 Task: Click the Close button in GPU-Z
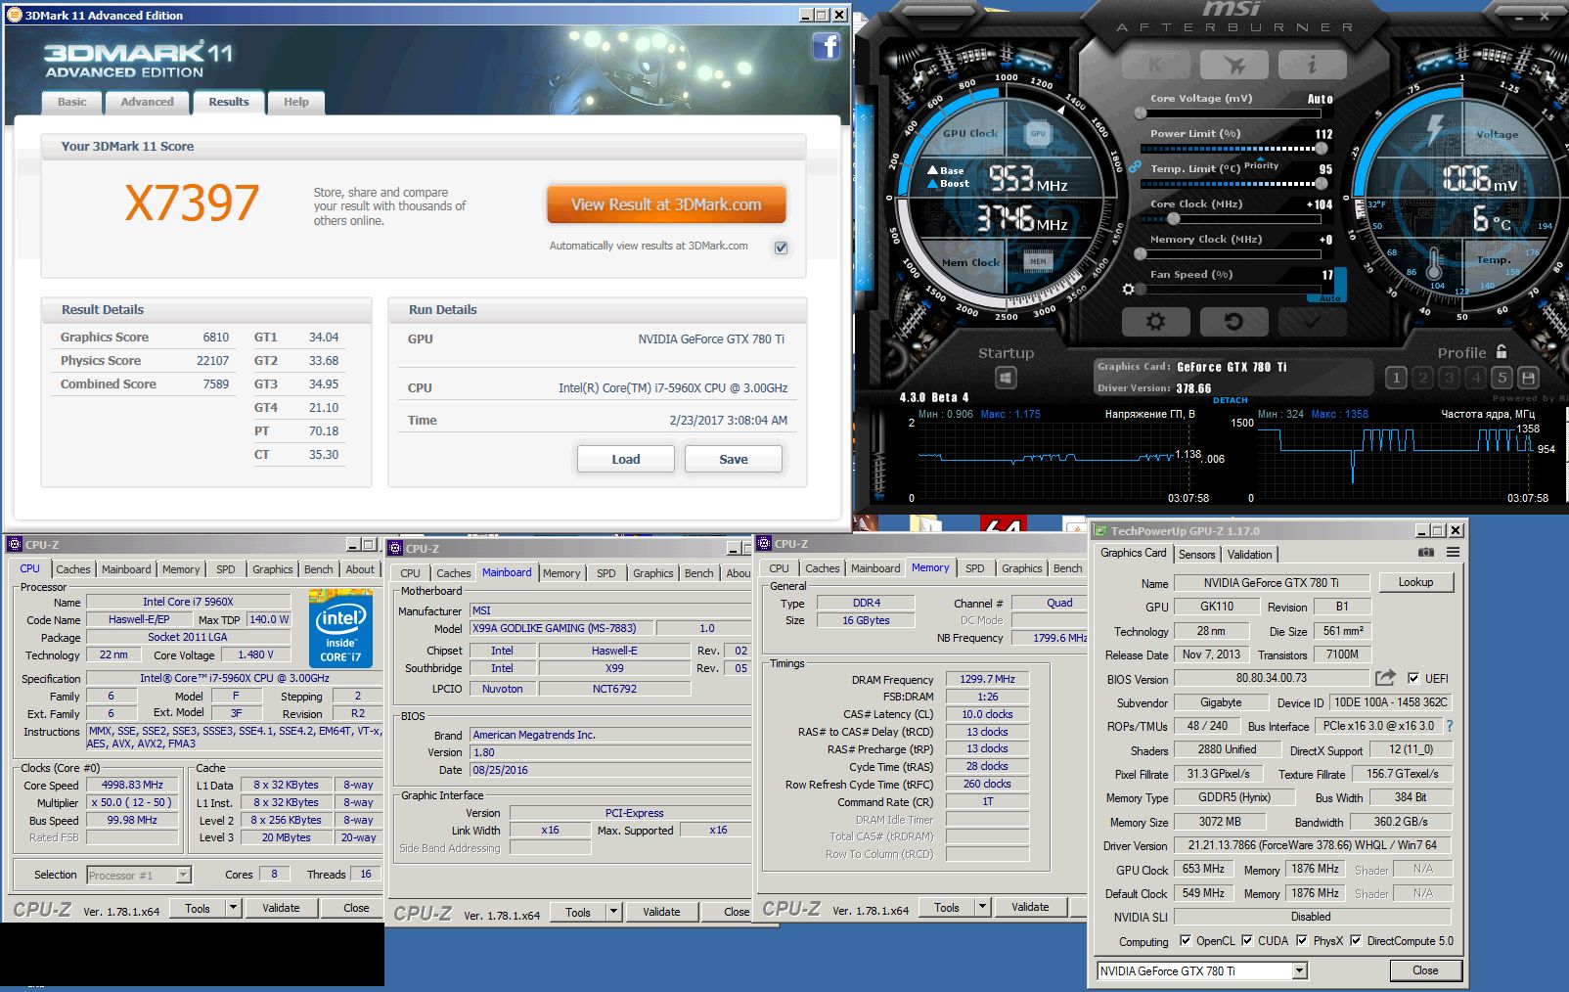pyautogui.click(x=1425, y=970)
